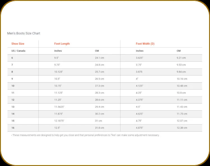Select the Foot Width (D) header
The image size is (210, 166).
145,43
